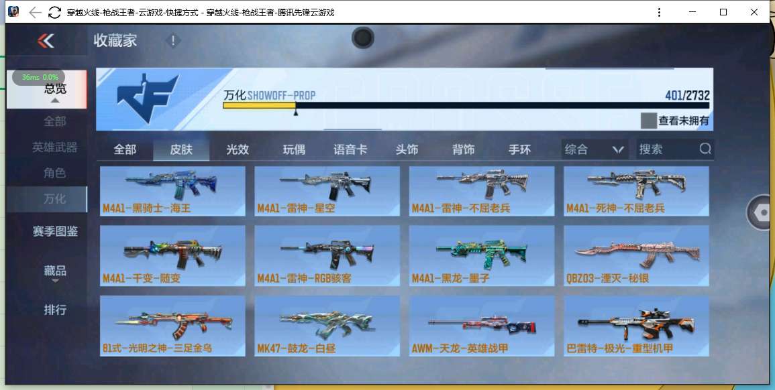Select 全部 in the left sidebar
This screenshot has width=775, height=390.
click(x=55, y=121)
